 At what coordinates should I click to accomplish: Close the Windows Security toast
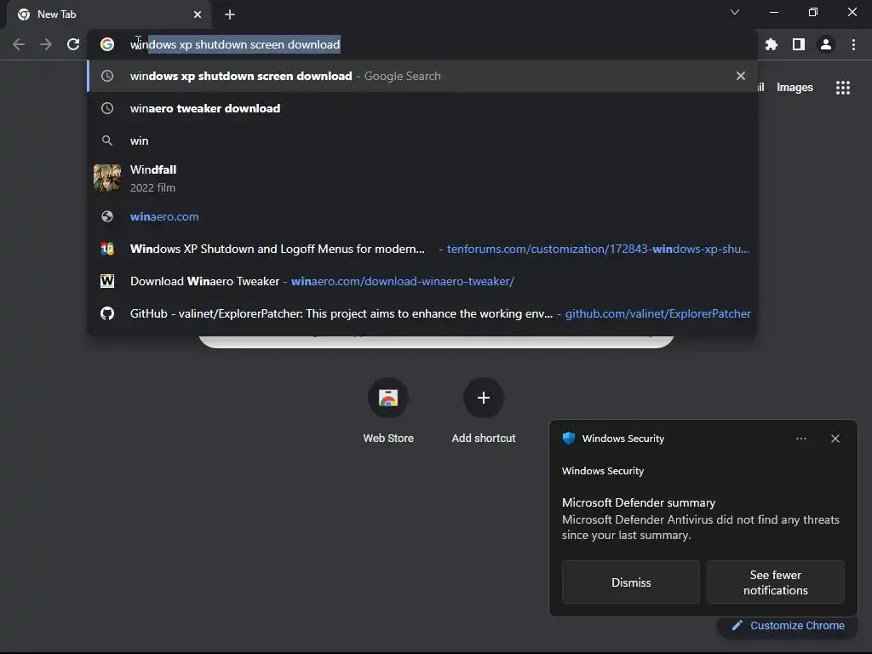(835, 439)
